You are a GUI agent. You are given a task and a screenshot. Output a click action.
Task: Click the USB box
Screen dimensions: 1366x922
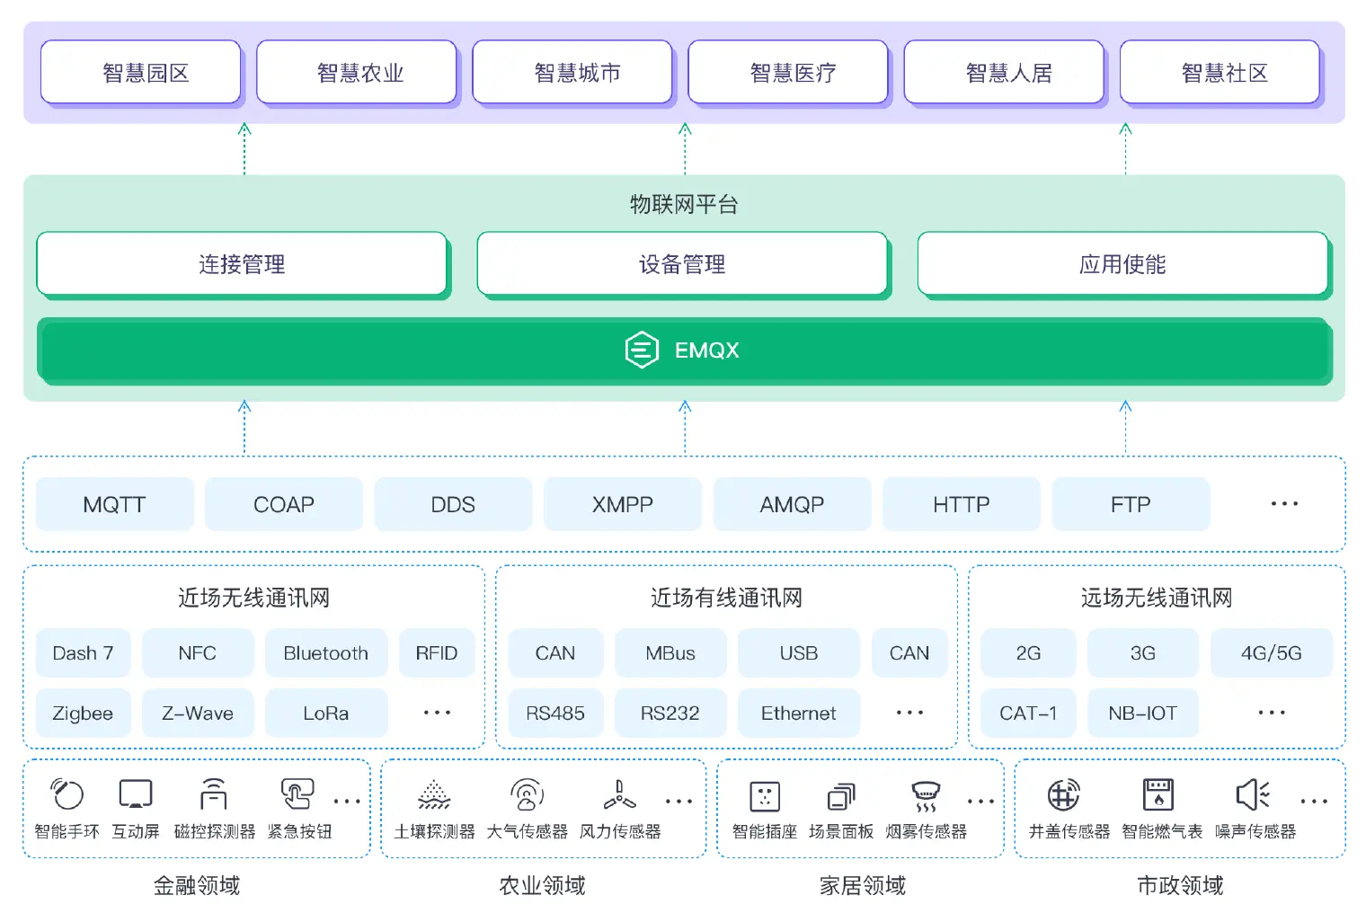799,653
